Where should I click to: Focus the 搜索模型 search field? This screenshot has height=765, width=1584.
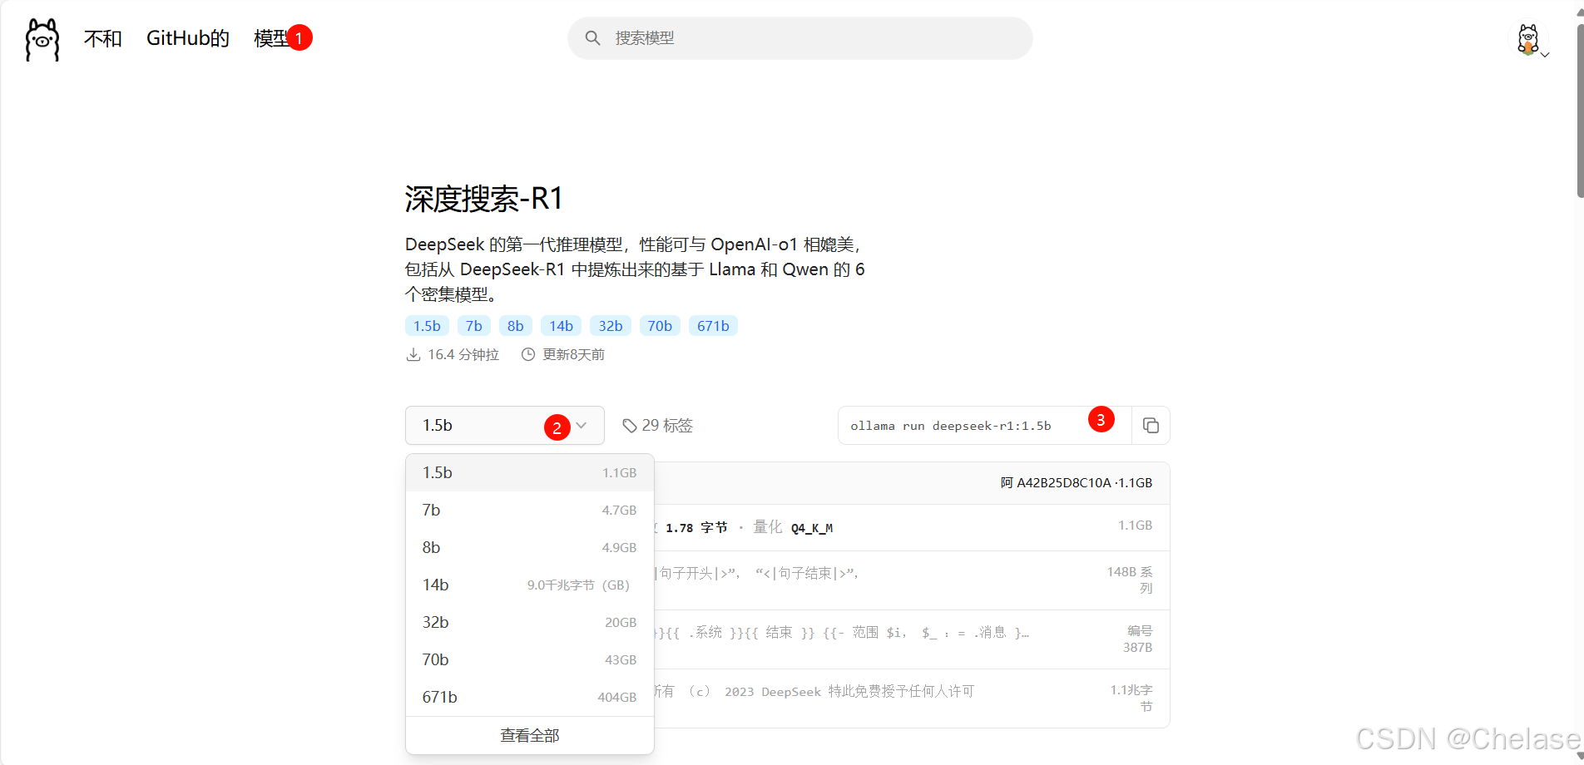pyautogui.click(x=800, y=38)
